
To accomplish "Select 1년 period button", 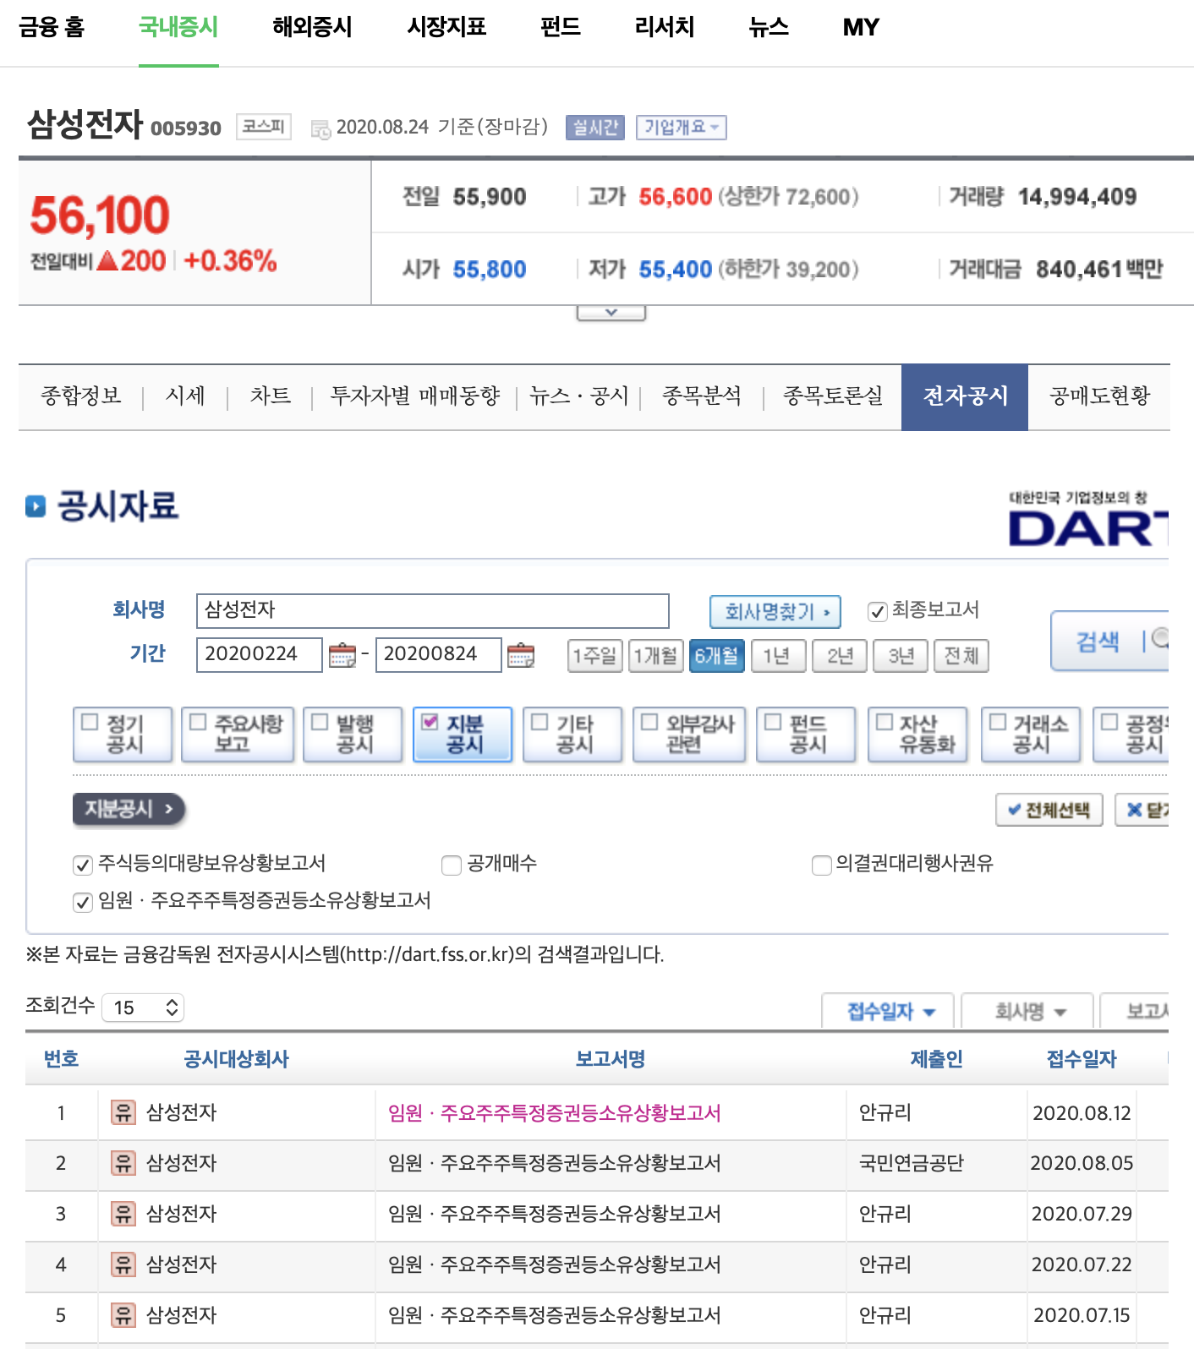I will tap(778, 656).
